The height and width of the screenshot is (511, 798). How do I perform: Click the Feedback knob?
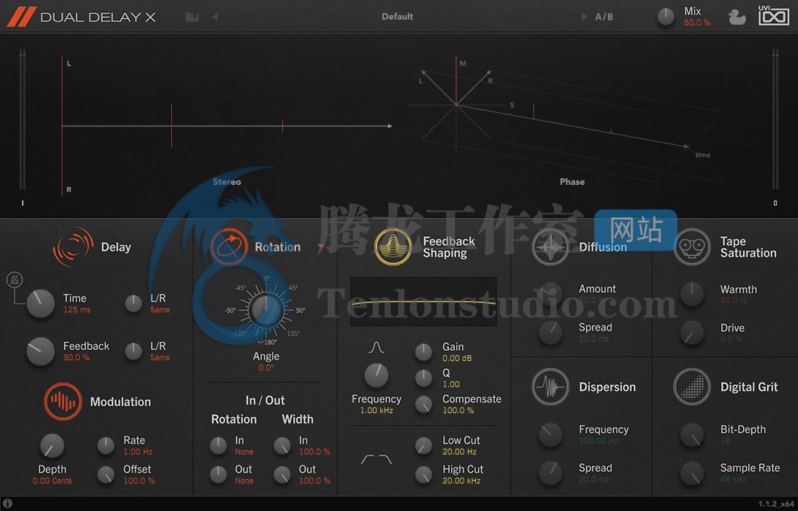pyautogui.click(x=40, y=352)
